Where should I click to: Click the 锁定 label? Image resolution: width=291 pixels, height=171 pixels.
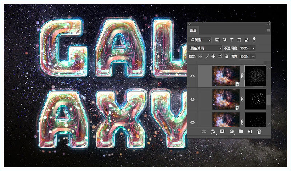pos(192,57)
